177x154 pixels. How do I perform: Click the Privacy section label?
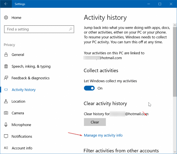point(9,45)
